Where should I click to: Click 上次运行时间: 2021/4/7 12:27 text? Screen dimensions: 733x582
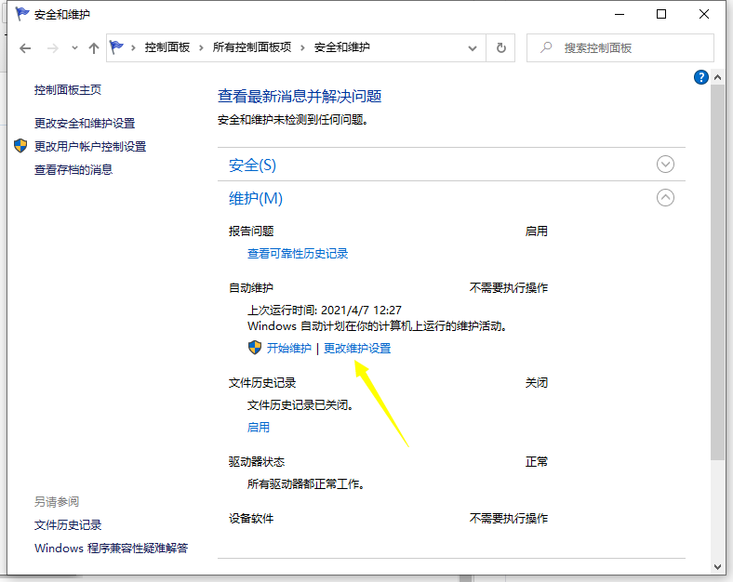pyautogui.click(x=325, y=311)
